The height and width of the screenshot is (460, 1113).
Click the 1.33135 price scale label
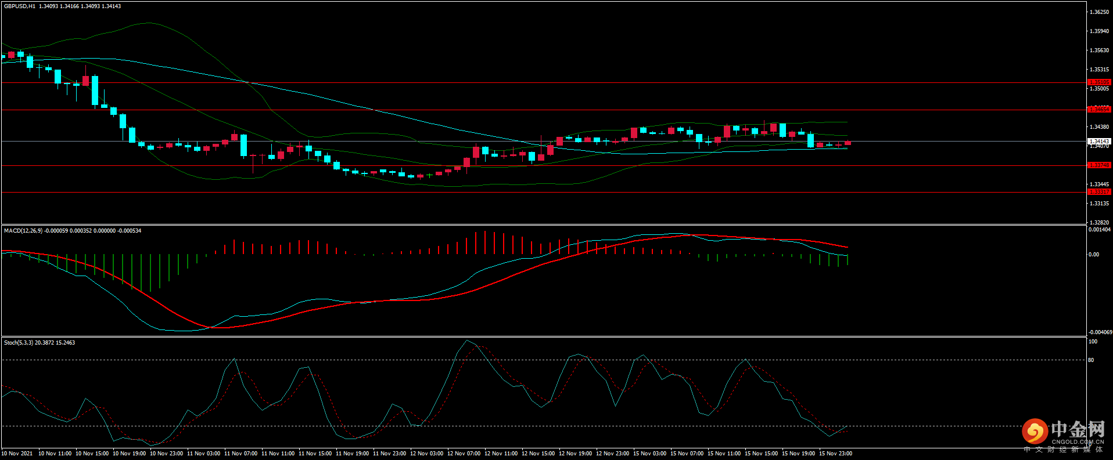click(1099, 204)
